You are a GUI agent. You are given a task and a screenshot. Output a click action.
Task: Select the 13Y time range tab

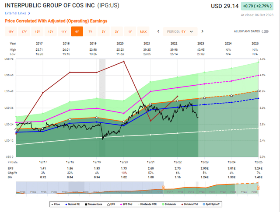51,31
